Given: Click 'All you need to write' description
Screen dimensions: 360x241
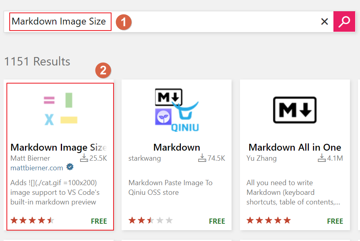Looking at the screenshot, I should (x=293, y=192).
